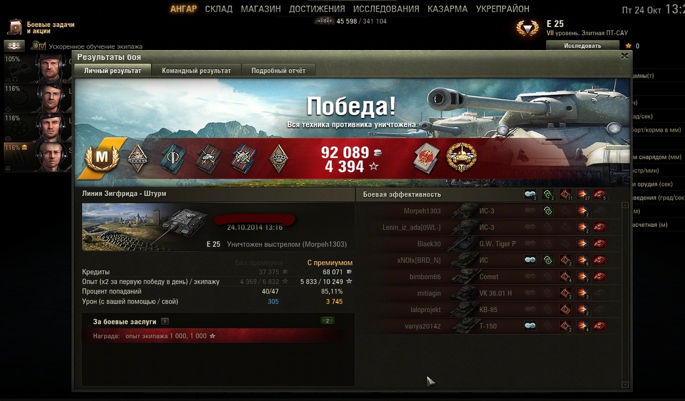Click the Mastery badge M medal icon

tap(102, 159)
